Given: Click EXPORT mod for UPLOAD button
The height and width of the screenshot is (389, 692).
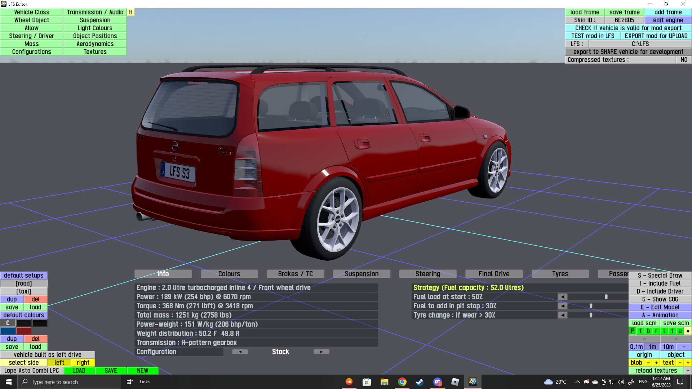Looking at the screenshot, I should coord(656,36).
